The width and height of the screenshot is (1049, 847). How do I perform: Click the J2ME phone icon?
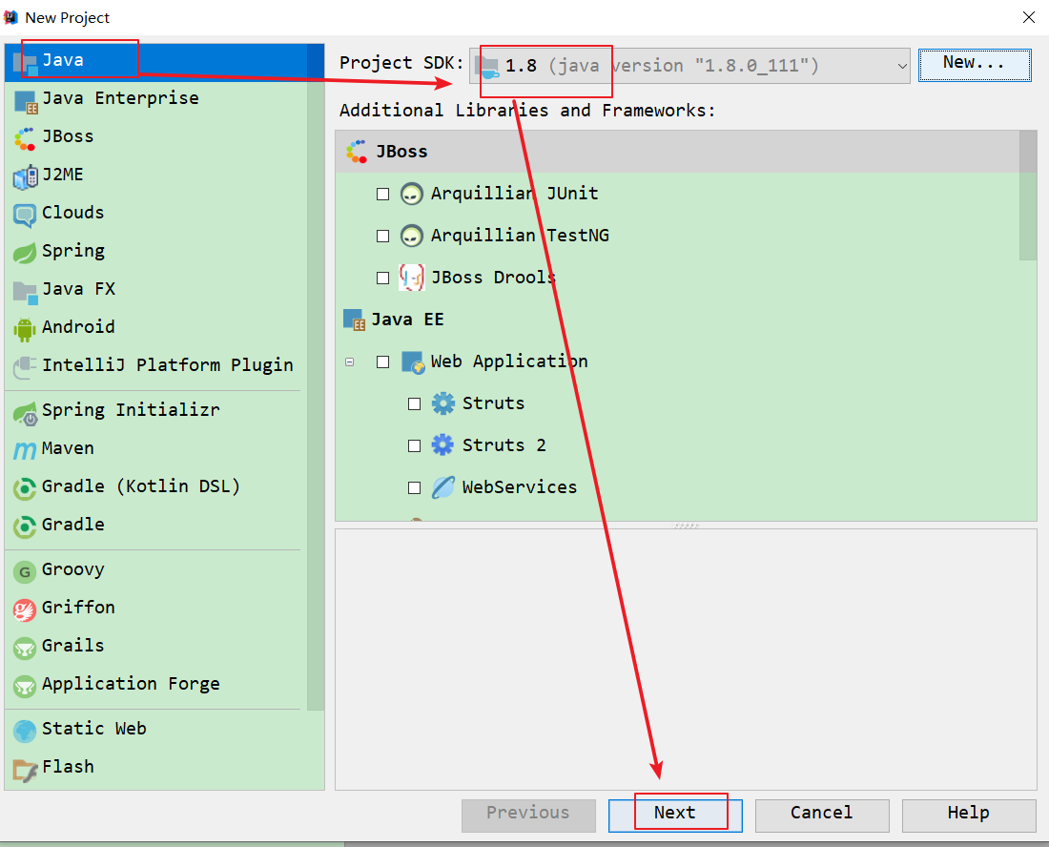coord(26,177)
